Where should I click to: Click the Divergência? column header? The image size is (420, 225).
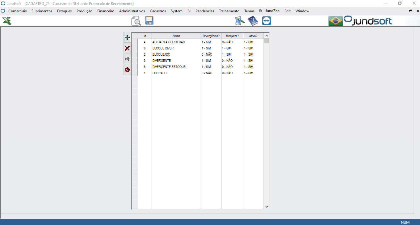point(211,36)
